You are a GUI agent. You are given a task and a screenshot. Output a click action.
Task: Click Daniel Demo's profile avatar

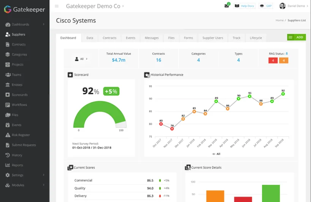click(283, 6)
